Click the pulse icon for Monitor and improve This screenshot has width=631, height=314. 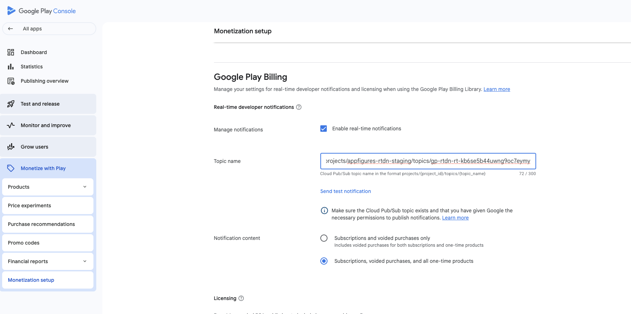11,125
